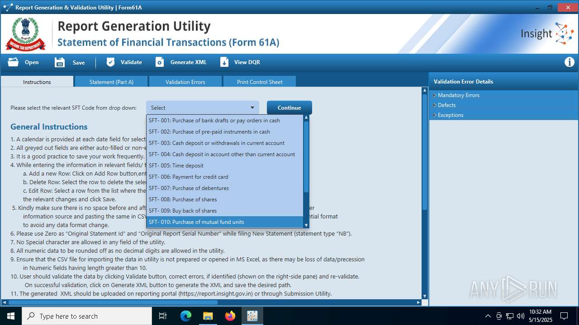Click the Windows taskbar search box
579x325 pixels.
[x=87, y=316]
